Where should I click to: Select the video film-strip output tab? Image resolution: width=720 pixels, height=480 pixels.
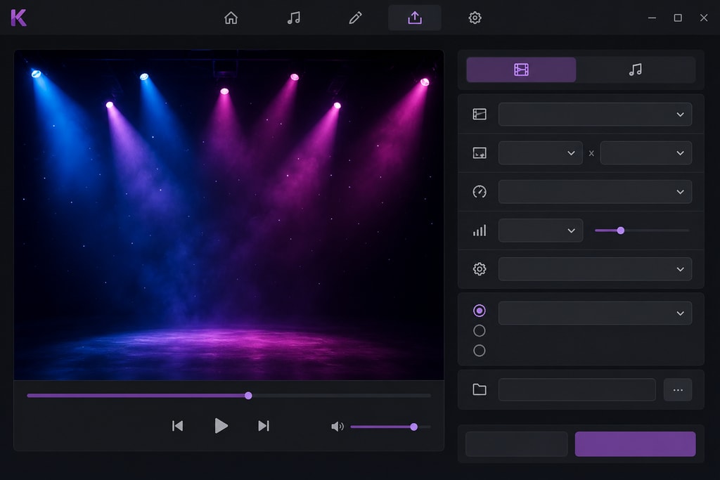[521, 70]
